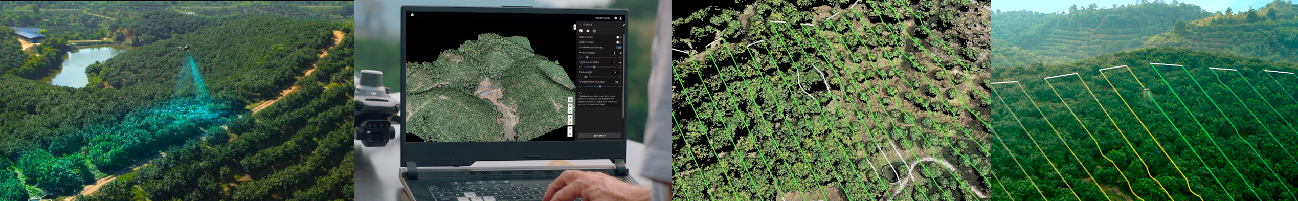Click the save disk icon in the panel
The image size is (1298, 201).
[x=581, y=31]
